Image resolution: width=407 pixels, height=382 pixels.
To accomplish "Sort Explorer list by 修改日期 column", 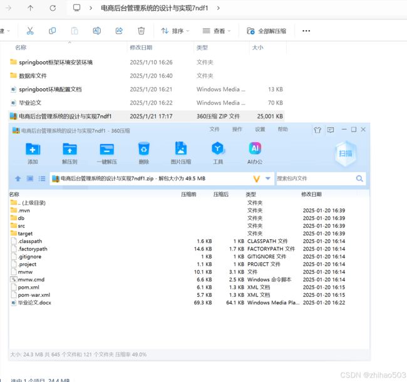I will [x=141, y=48].
